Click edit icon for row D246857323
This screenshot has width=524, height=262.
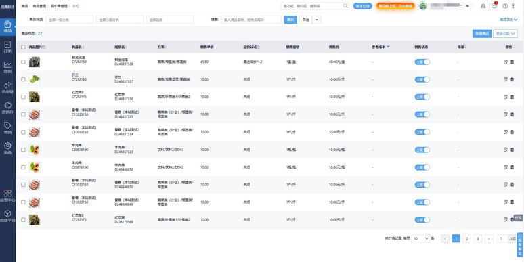point(505,150)
